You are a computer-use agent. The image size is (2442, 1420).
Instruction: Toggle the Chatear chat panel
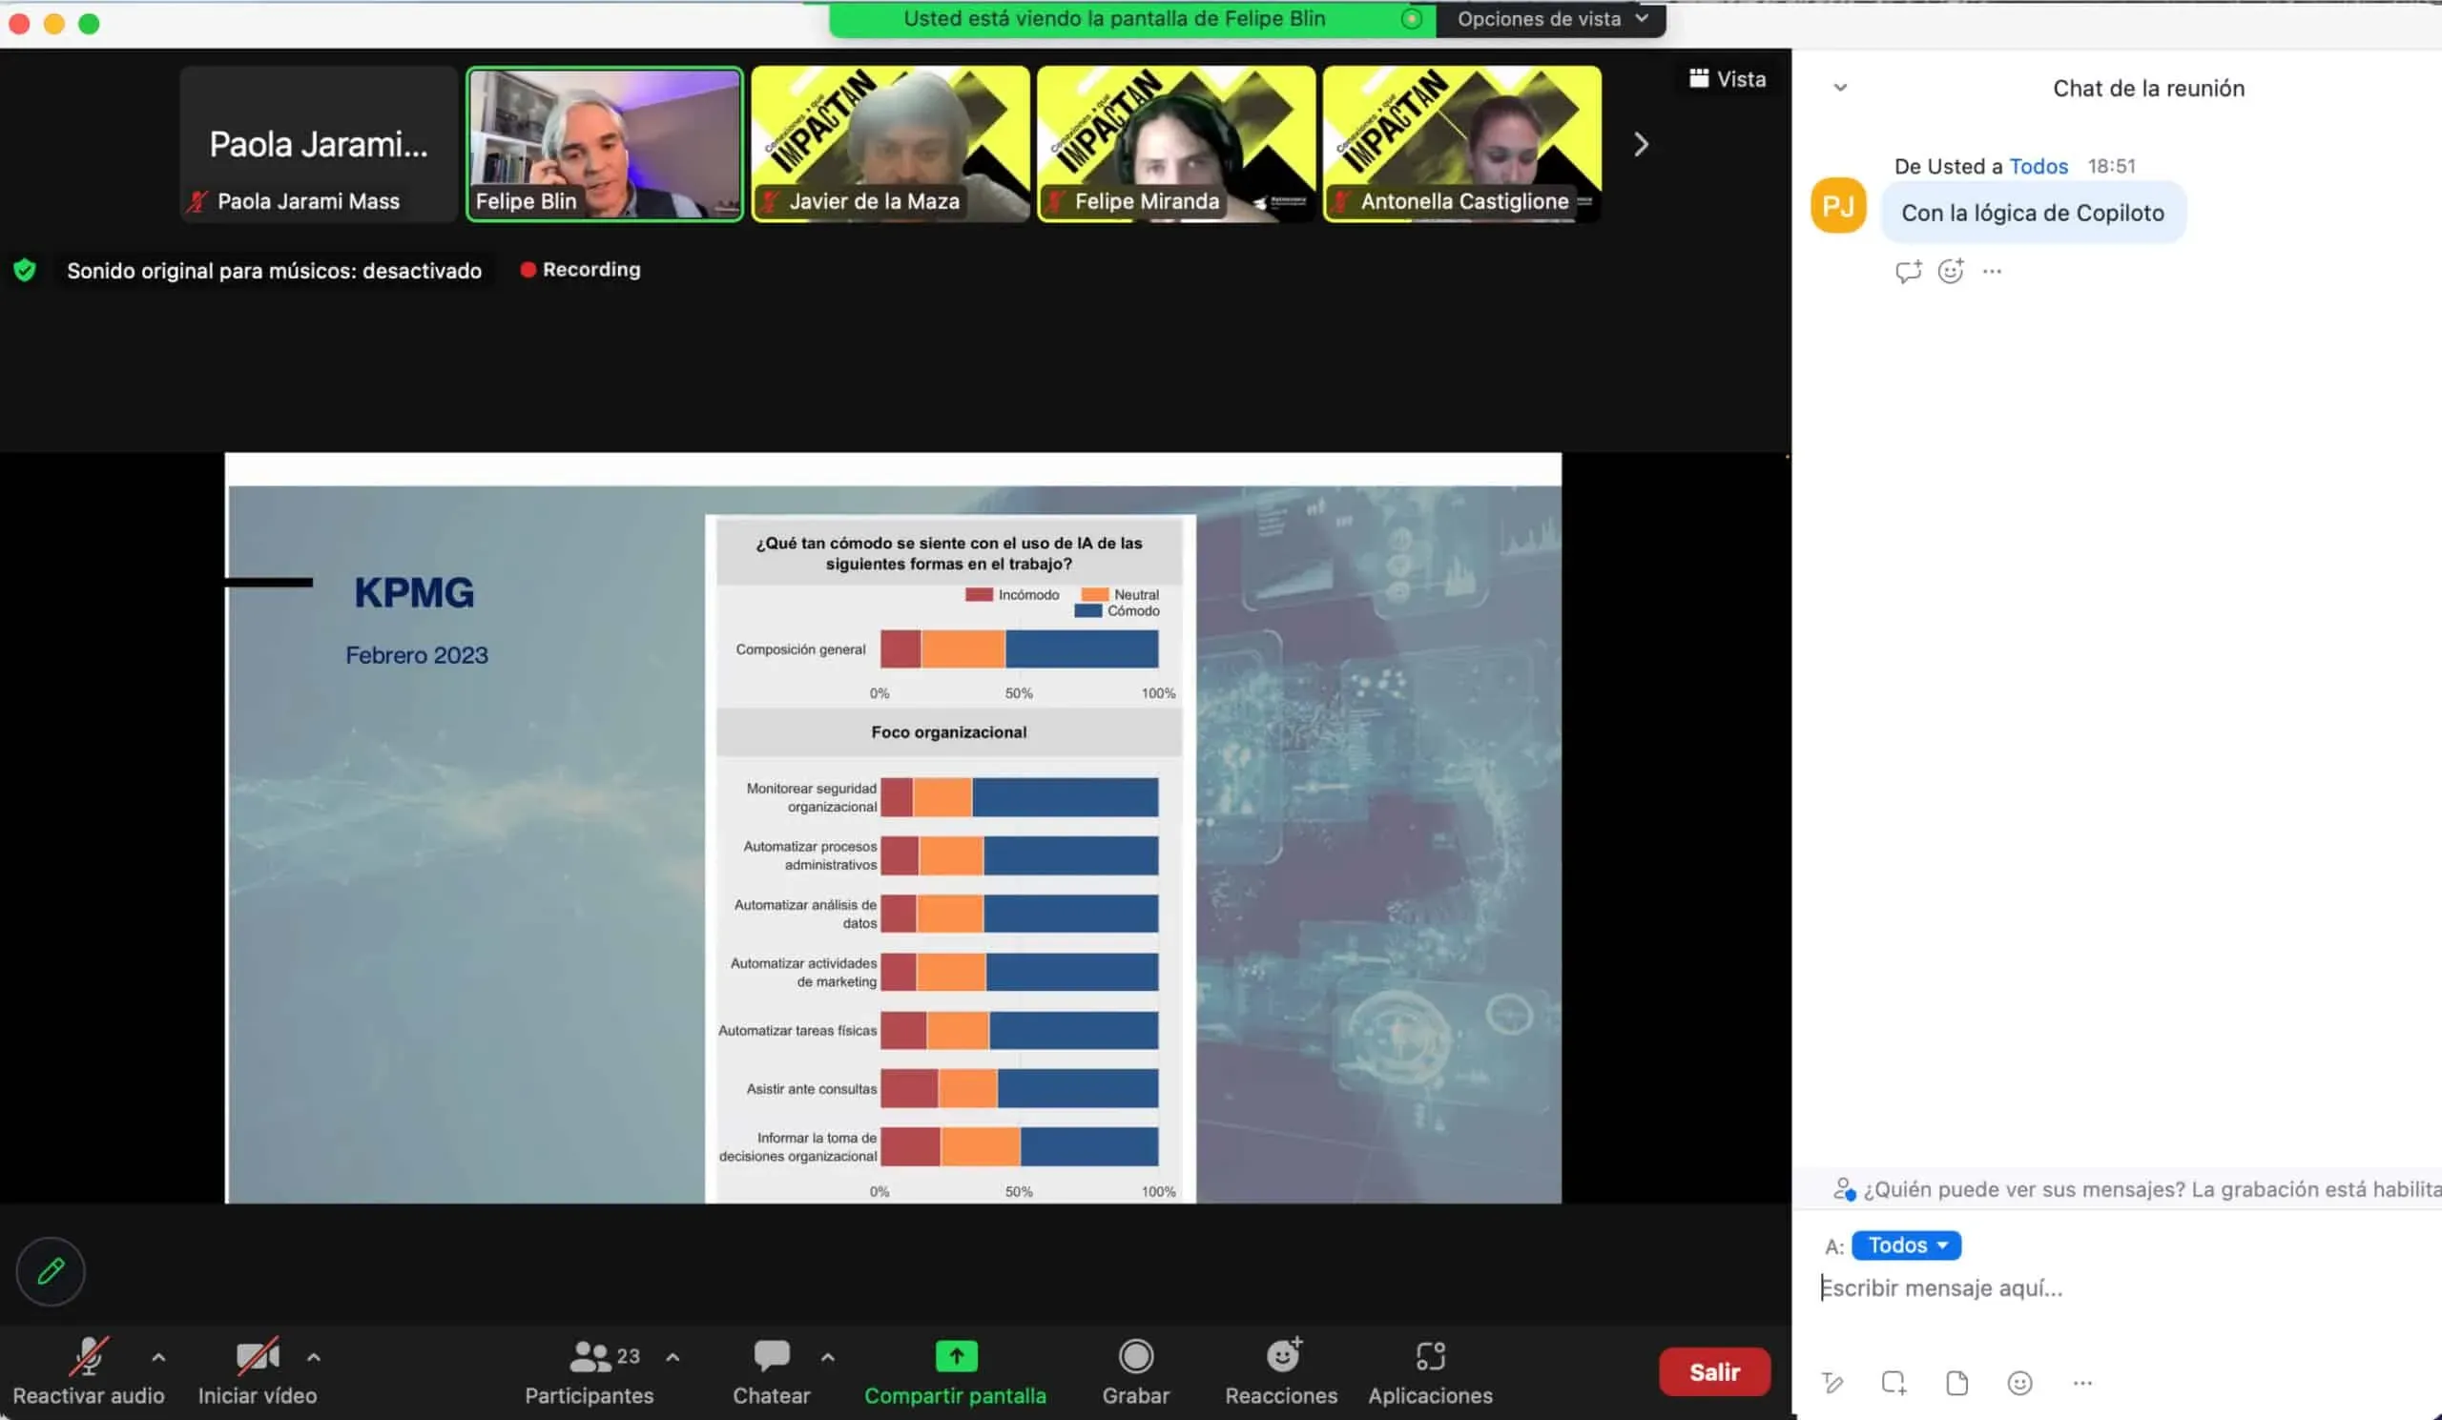click(772, 1370)
